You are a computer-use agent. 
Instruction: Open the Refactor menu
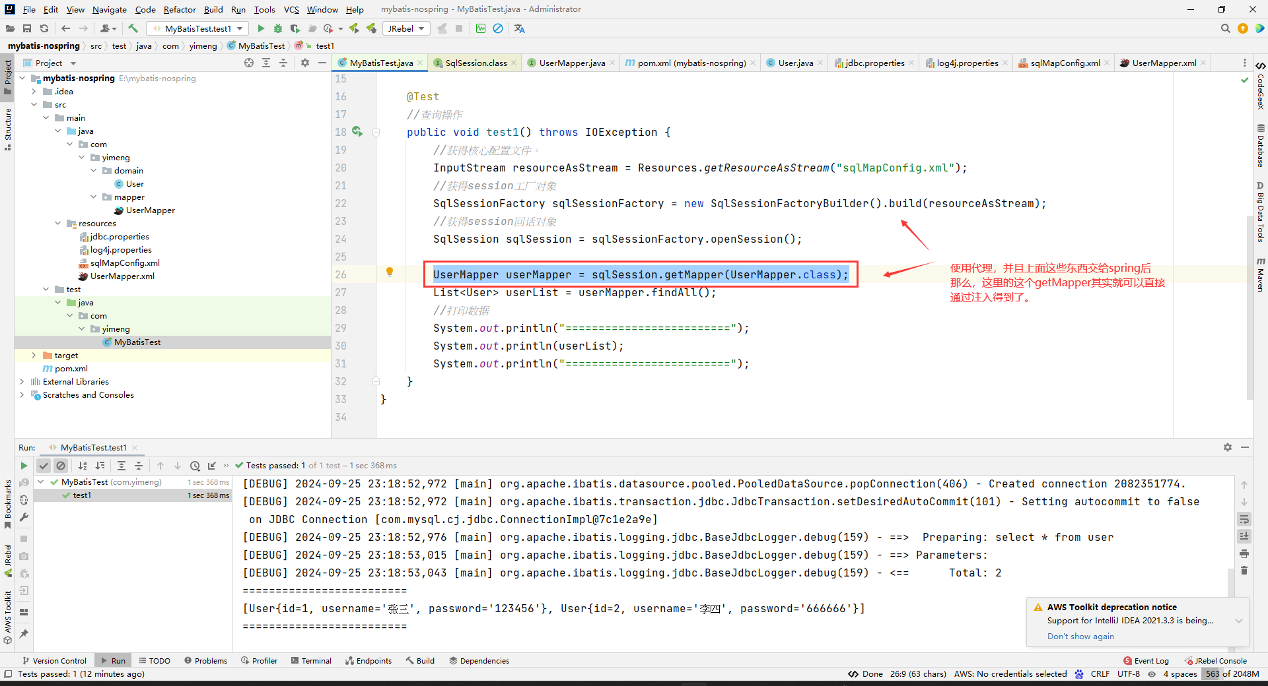pyautogui.click(x=180, y=9)
